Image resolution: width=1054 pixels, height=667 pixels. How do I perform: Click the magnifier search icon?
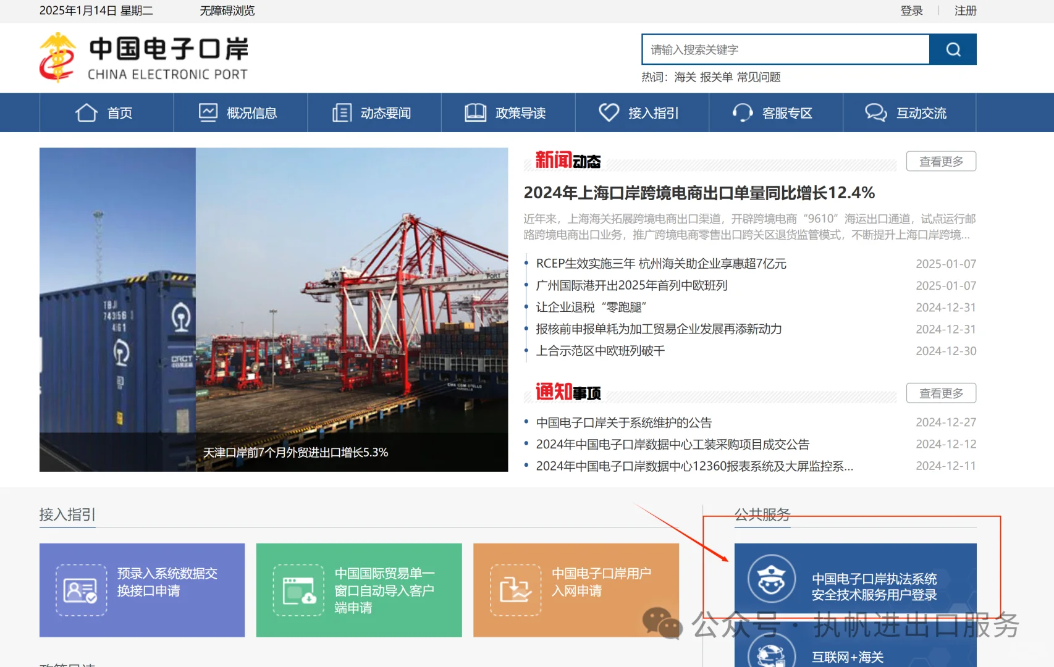953,49
